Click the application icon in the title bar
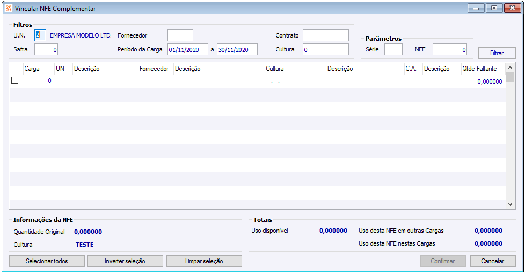 click(x=9, y=8)
